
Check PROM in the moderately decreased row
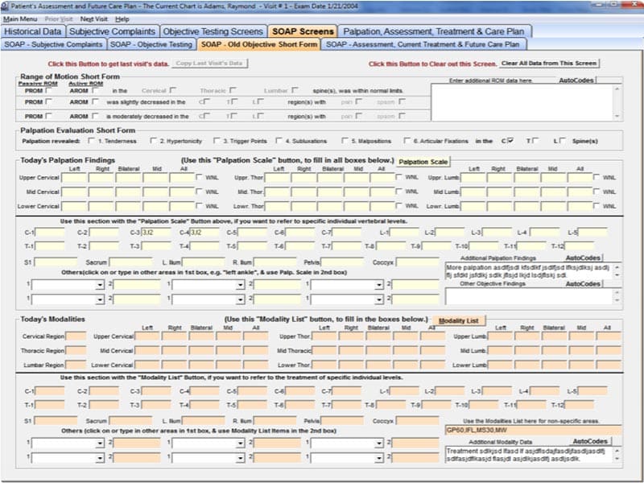click(49, 116)
